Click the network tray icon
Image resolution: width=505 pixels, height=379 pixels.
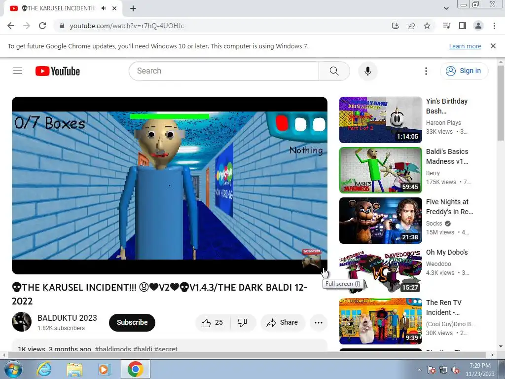tap(443, 370)
